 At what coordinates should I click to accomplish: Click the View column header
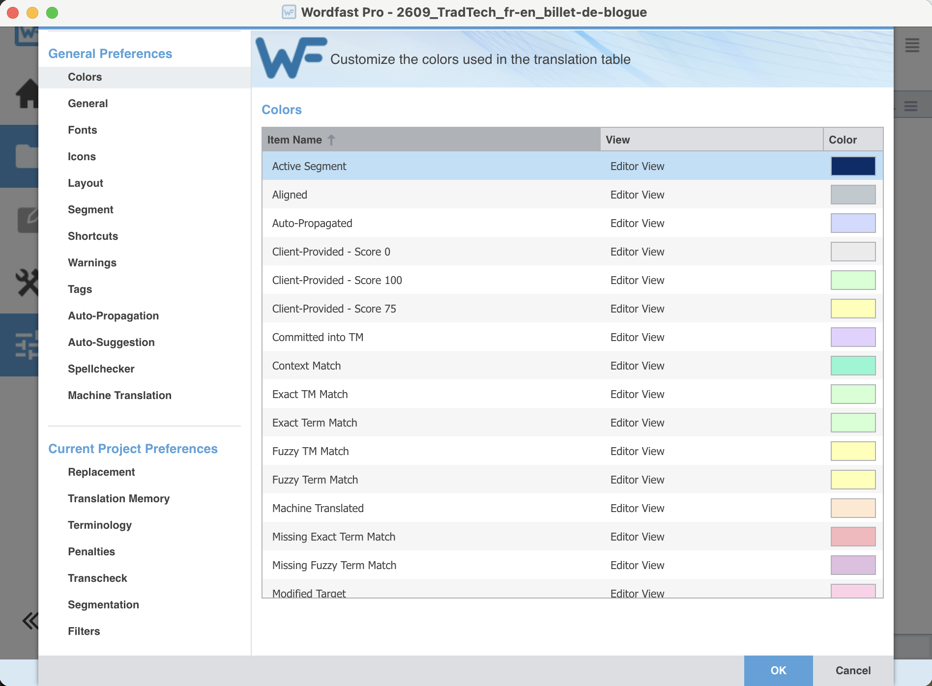(x=712, y=140)
